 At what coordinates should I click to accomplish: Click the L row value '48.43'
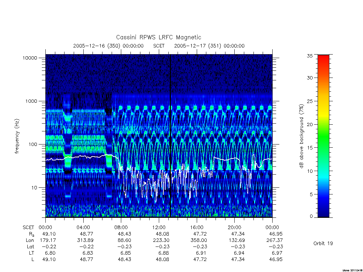pos(124,260)
